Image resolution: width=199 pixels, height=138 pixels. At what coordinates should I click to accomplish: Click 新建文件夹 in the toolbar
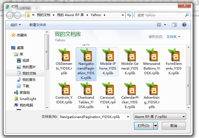pos(38,25)
